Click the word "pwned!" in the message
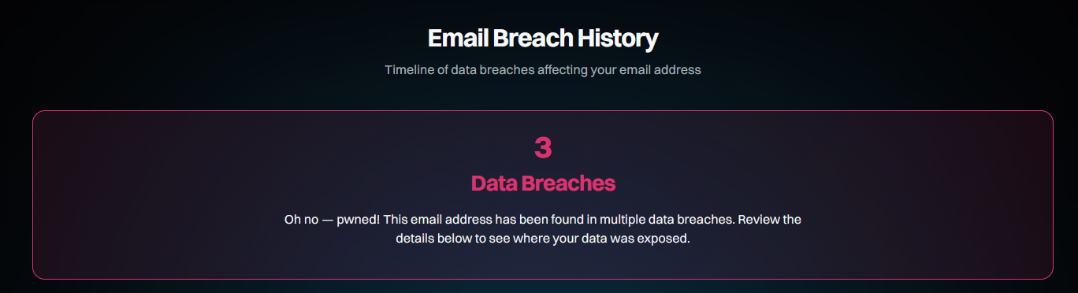 tap(359, 219)
